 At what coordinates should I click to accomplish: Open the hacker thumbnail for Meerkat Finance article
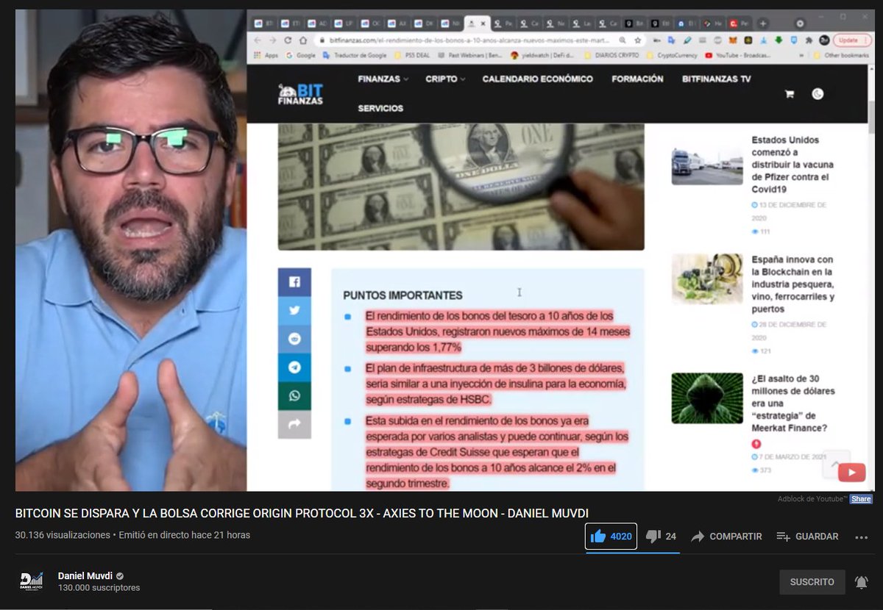[707, 398]
